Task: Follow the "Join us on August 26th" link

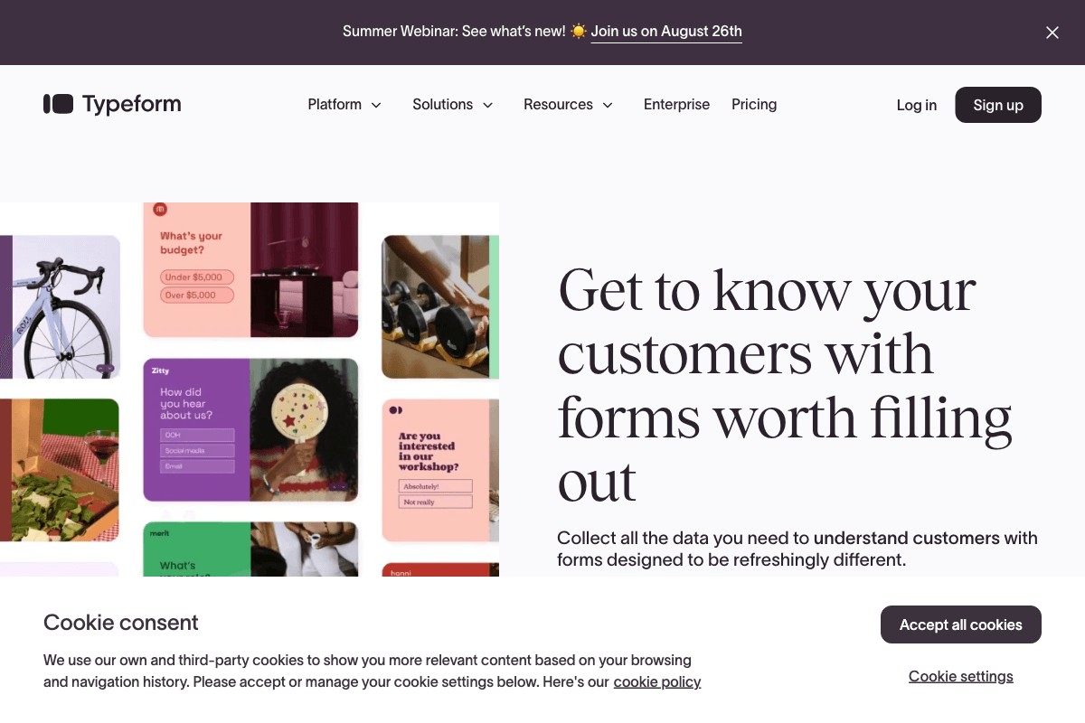Action: [x=666, y=31]
